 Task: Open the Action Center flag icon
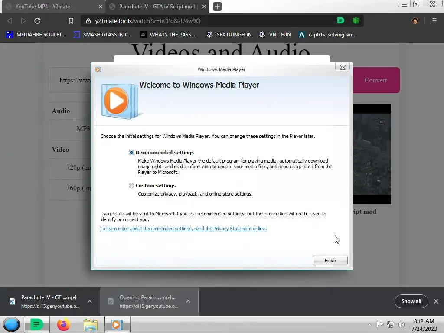pyautogui.click(x=380, y=325)
